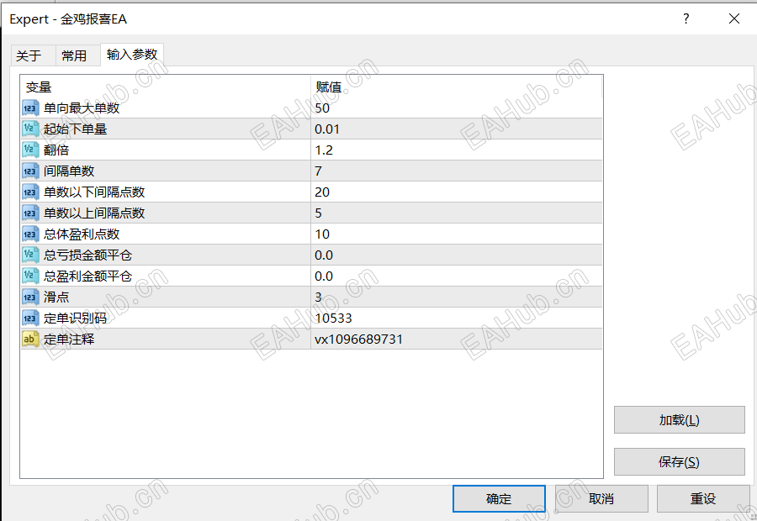Select the 单向最大单数 variable name

click(82, 108)
